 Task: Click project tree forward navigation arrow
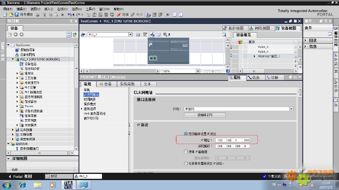tap(21, 35)
